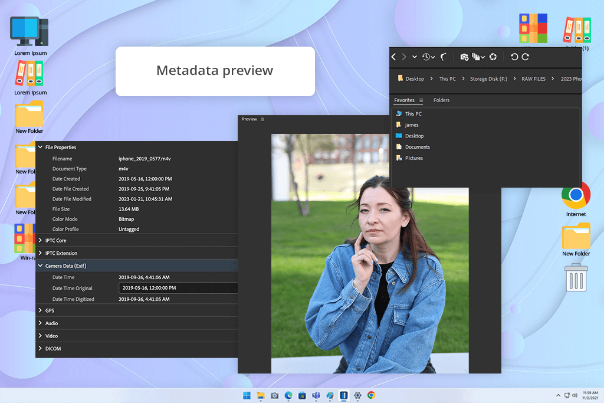
Task: Collapse the File Properties section
Action: coord(40,147)
